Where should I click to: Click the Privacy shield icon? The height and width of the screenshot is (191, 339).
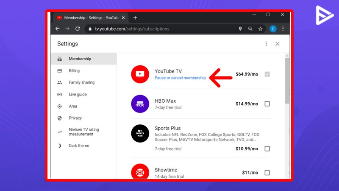pyautogui.click(x=60, y=118)
